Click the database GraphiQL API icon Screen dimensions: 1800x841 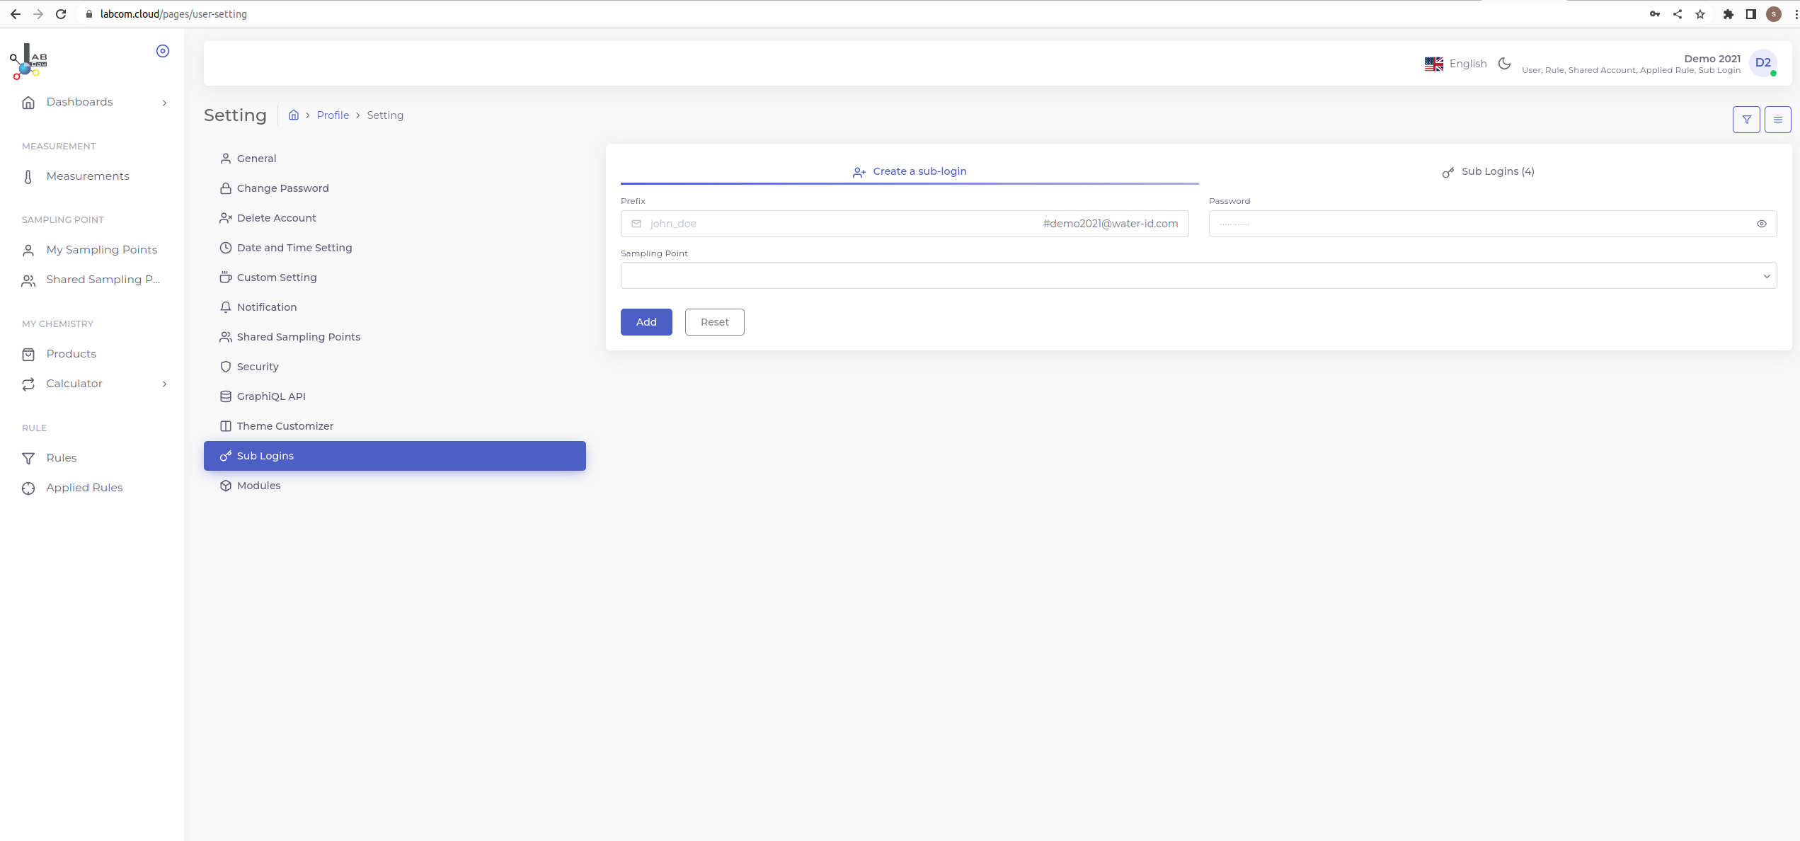(226, 396)
